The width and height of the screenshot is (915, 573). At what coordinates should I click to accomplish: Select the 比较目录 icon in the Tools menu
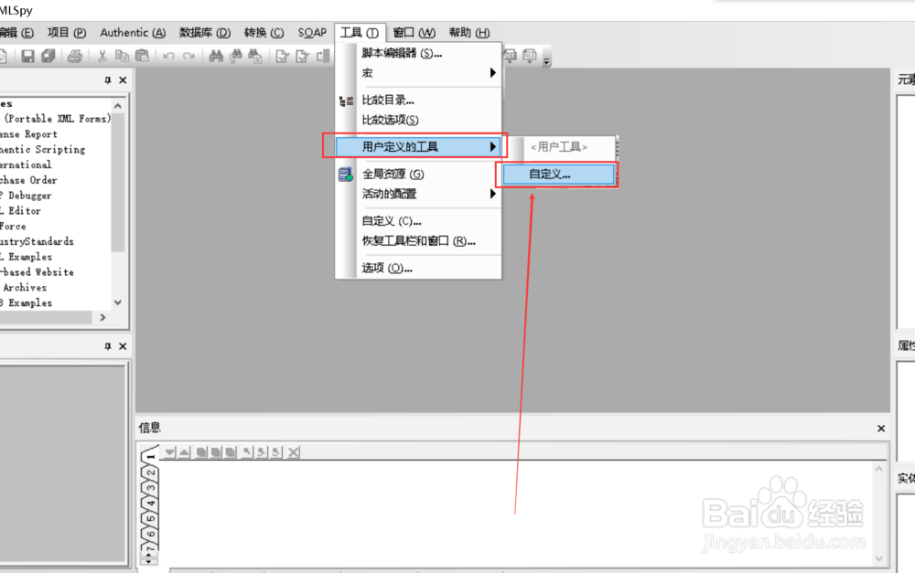(x=346, y=100)
